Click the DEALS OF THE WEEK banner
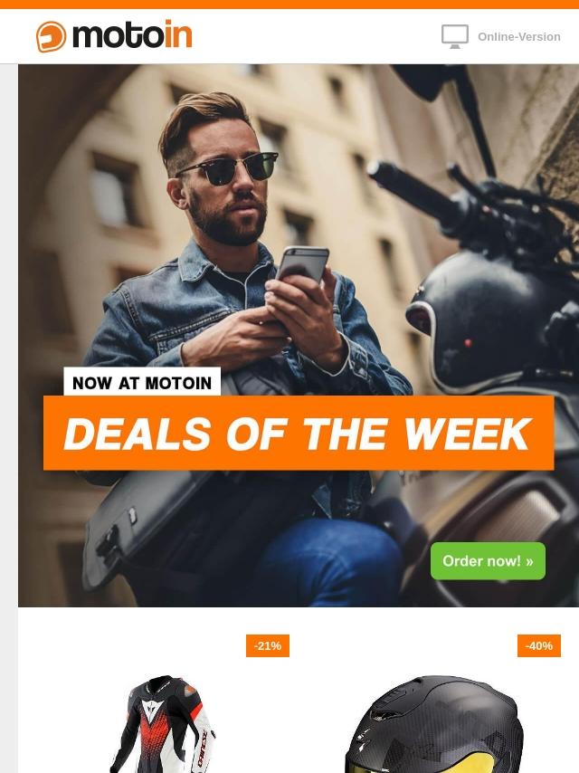 point(299,433)
